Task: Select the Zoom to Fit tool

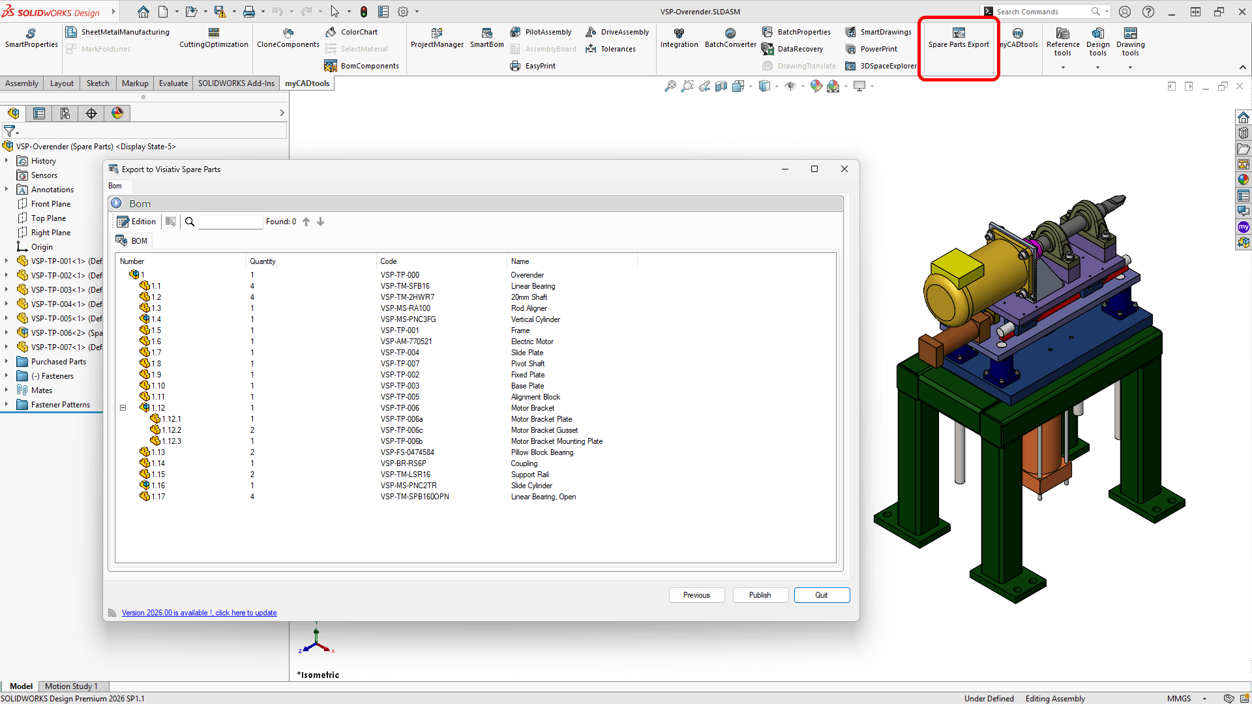Action: pos(670,85)
